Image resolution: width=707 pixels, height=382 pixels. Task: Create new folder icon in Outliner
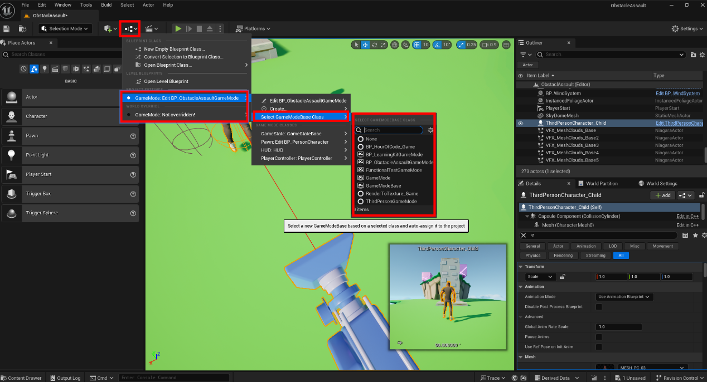tap(694, 55)
